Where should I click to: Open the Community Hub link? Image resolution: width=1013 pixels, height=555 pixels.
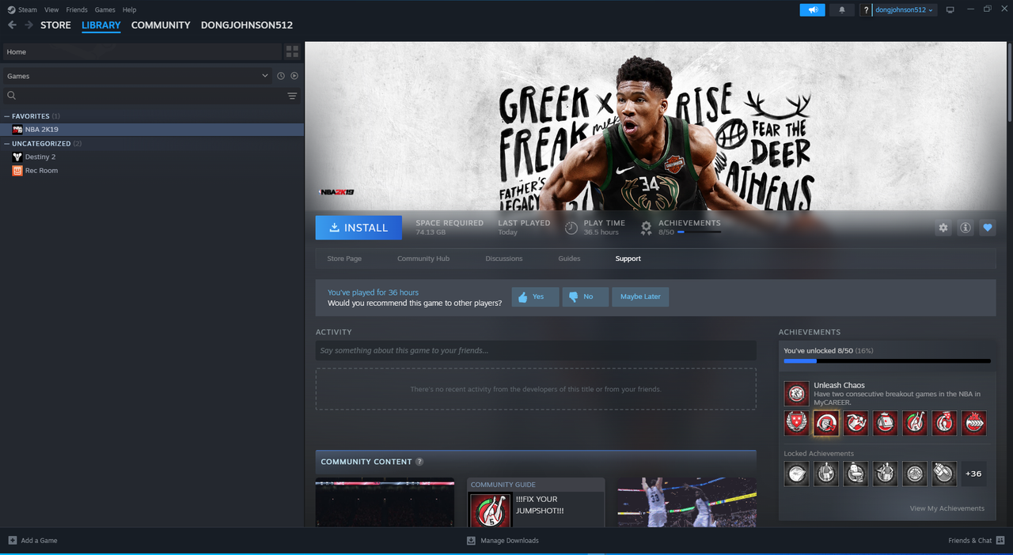pos(423,259)
